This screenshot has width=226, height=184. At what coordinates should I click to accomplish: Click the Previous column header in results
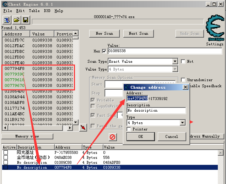[64, 34]
